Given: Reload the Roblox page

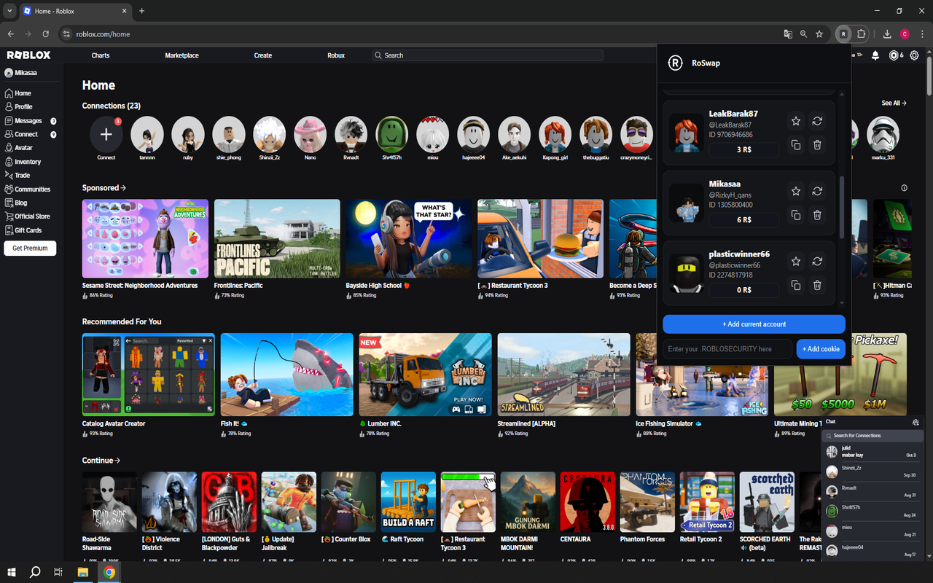Looking at the screenshot, I should 46,34.
